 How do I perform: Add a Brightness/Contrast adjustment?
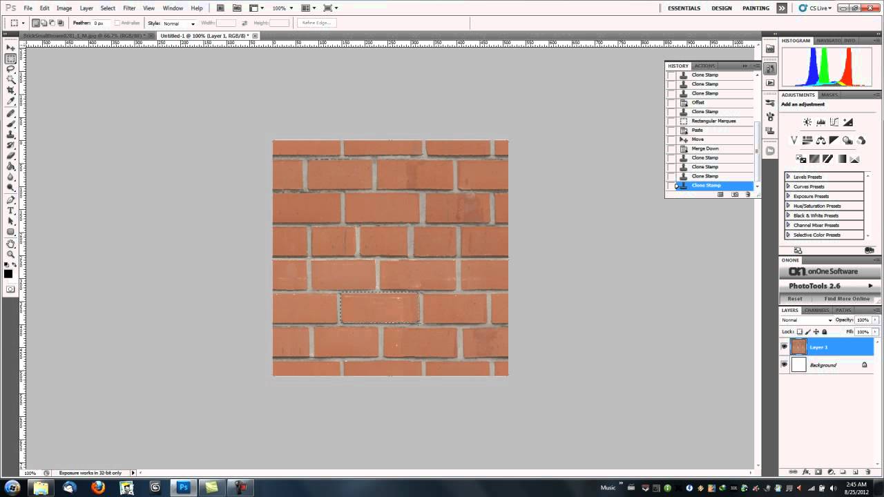807,122
